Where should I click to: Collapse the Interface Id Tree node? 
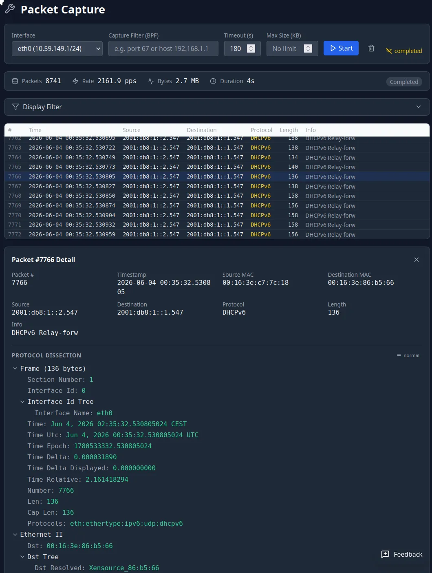tap(22, 401)
